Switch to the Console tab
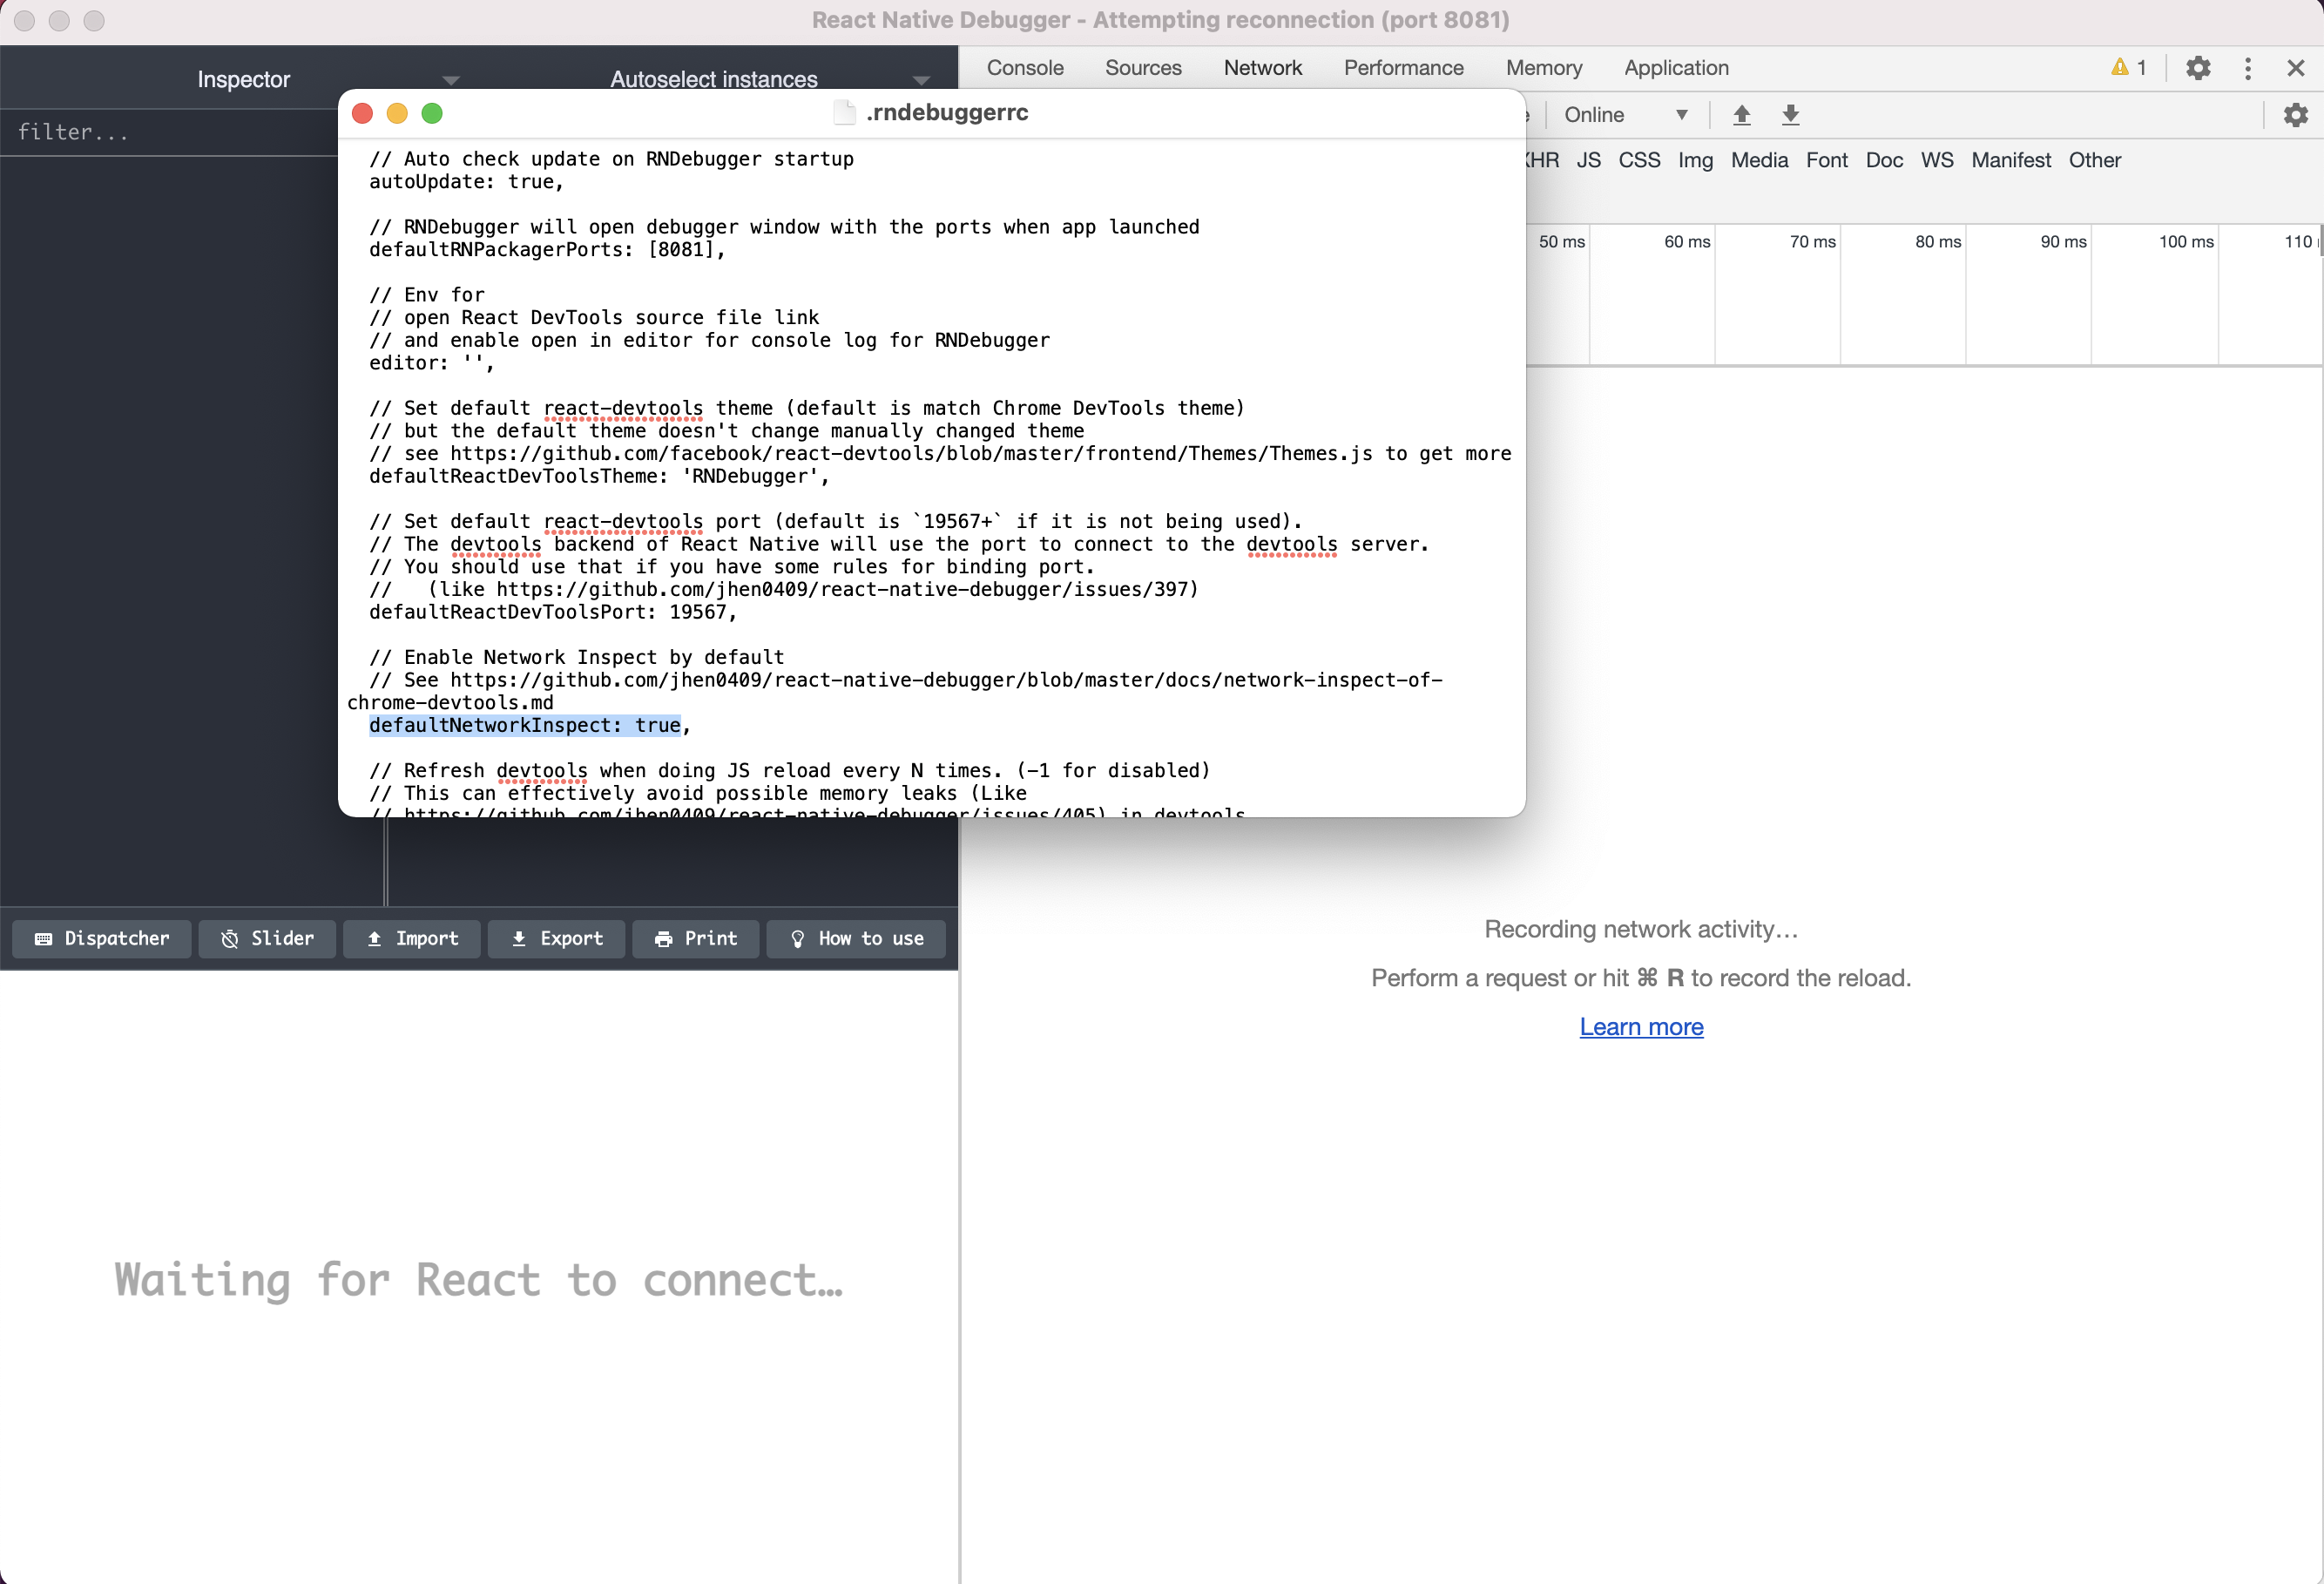Image resolution: width=2324 pixels, height=1584 pixels. 1024,68
